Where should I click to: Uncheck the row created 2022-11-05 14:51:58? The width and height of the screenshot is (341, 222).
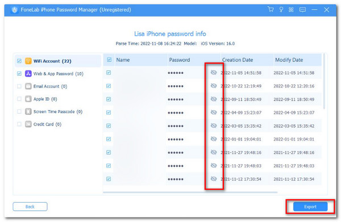[109, 73]
